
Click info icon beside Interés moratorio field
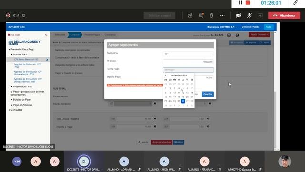point(155,103)
